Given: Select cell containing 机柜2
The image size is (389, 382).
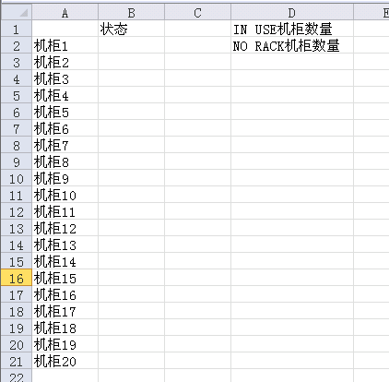Looking at the screenshot, I should (65, 62).
